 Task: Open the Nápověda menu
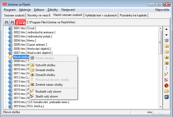pos(162,10)
